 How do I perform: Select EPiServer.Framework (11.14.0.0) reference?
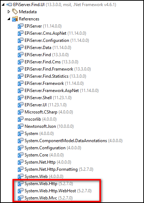pyautogui.click(x=54, y=83)
